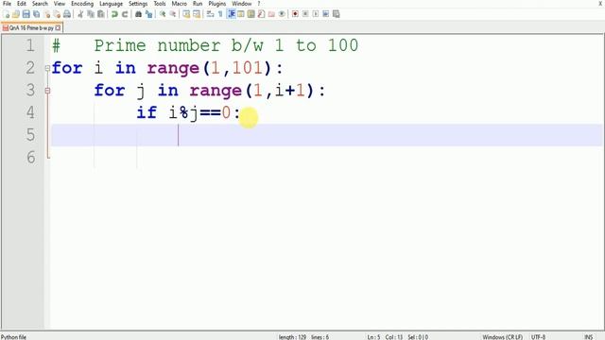Click the UTF-8 encoding status entry
Screen dimensions: 605x340
(x=538, y=337)
